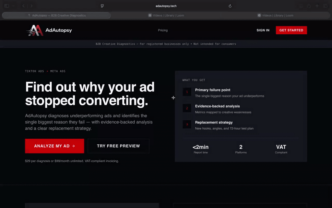The width and height of the screenshot is (332, 208).
Task: Click the adautopsy.tech address bar
Action: 166,6
